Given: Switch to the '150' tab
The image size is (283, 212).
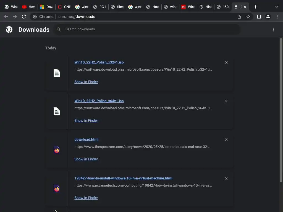Looking at the screenshot, I should point(223,7).
